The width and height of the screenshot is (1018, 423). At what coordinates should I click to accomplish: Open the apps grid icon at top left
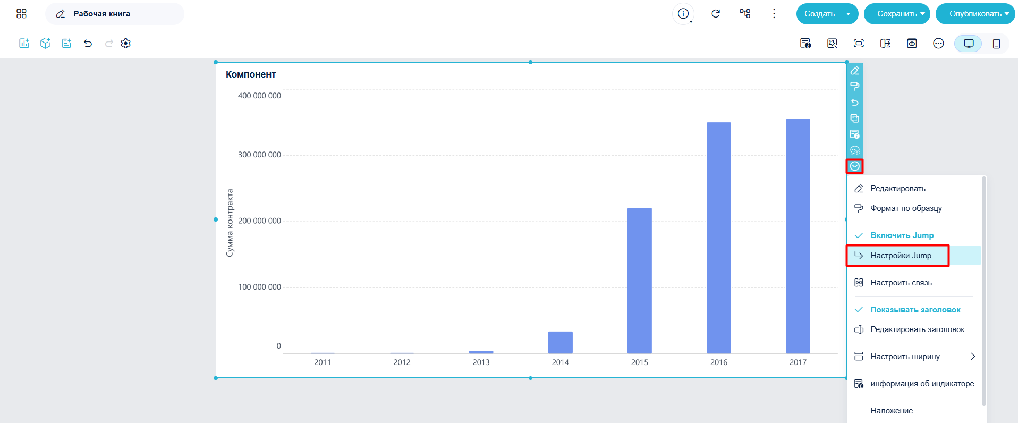click(21, 14)
